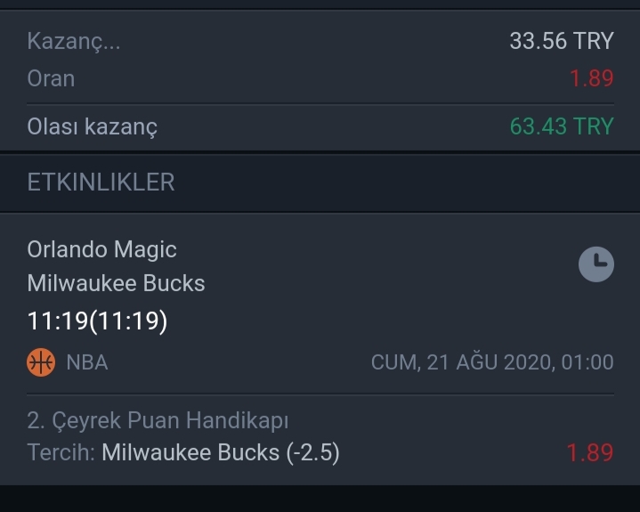Image resolution: width=640 pixels, height=512 pixels.
Task: Open the NBA league label
Action: point(87,362)
